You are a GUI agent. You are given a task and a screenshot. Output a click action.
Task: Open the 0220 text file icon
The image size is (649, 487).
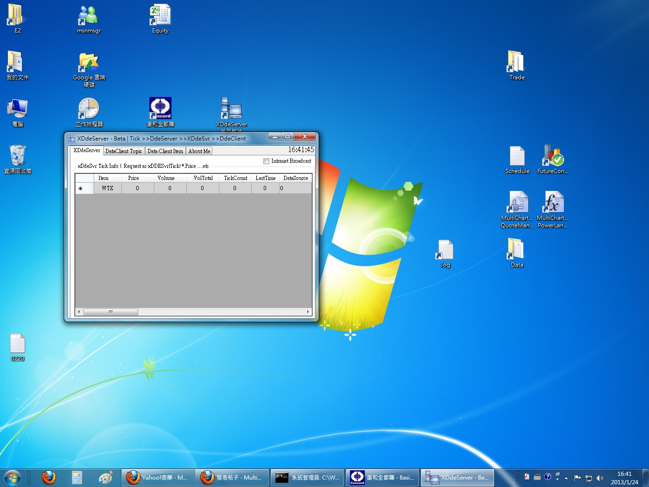[17, 347]
